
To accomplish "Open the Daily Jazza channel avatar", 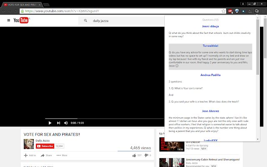I will pos(29,144).
